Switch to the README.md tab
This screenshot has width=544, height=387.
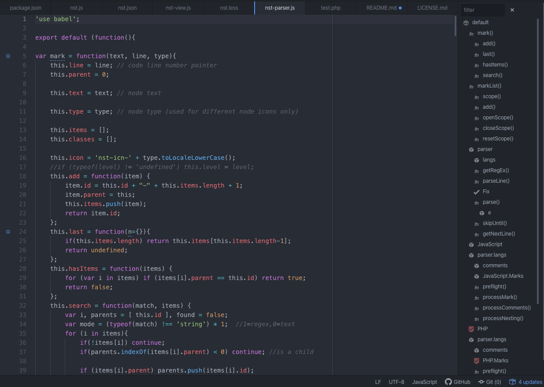coord(381,8)
